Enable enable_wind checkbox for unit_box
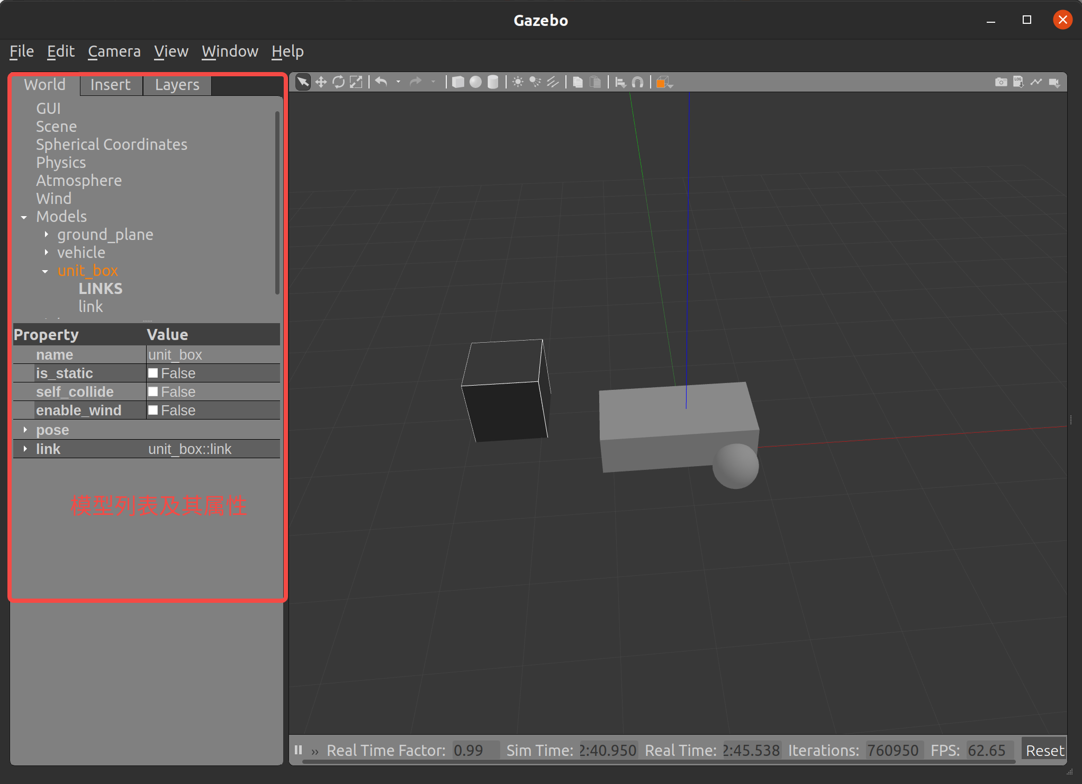Image resolution: width=1082 pixels, height=784 pixels. point(151,410)
